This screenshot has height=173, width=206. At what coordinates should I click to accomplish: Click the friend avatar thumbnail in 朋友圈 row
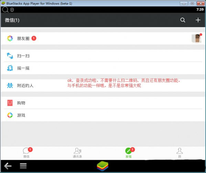pyautogui.click(x=196, y=39)
